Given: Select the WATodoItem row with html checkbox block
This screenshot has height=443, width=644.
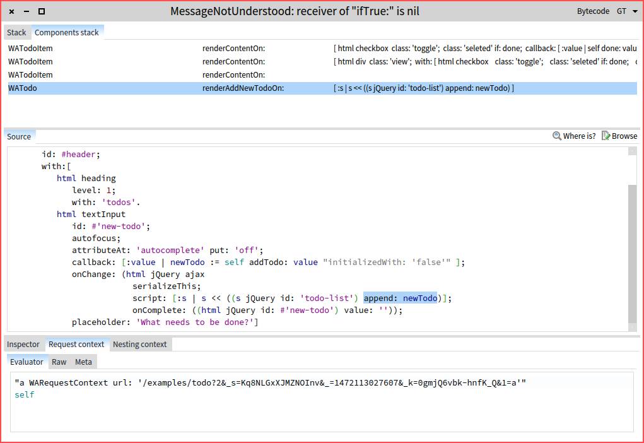Looking at the screenshot, I should coord(322,49).
